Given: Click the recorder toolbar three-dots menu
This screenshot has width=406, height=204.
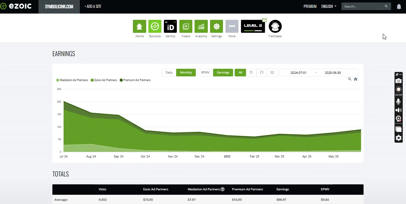Looking at the screenshot, I should 400,75.
